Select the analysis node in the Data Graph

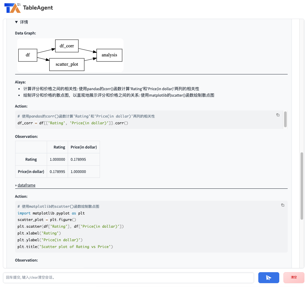click(109, 55)
